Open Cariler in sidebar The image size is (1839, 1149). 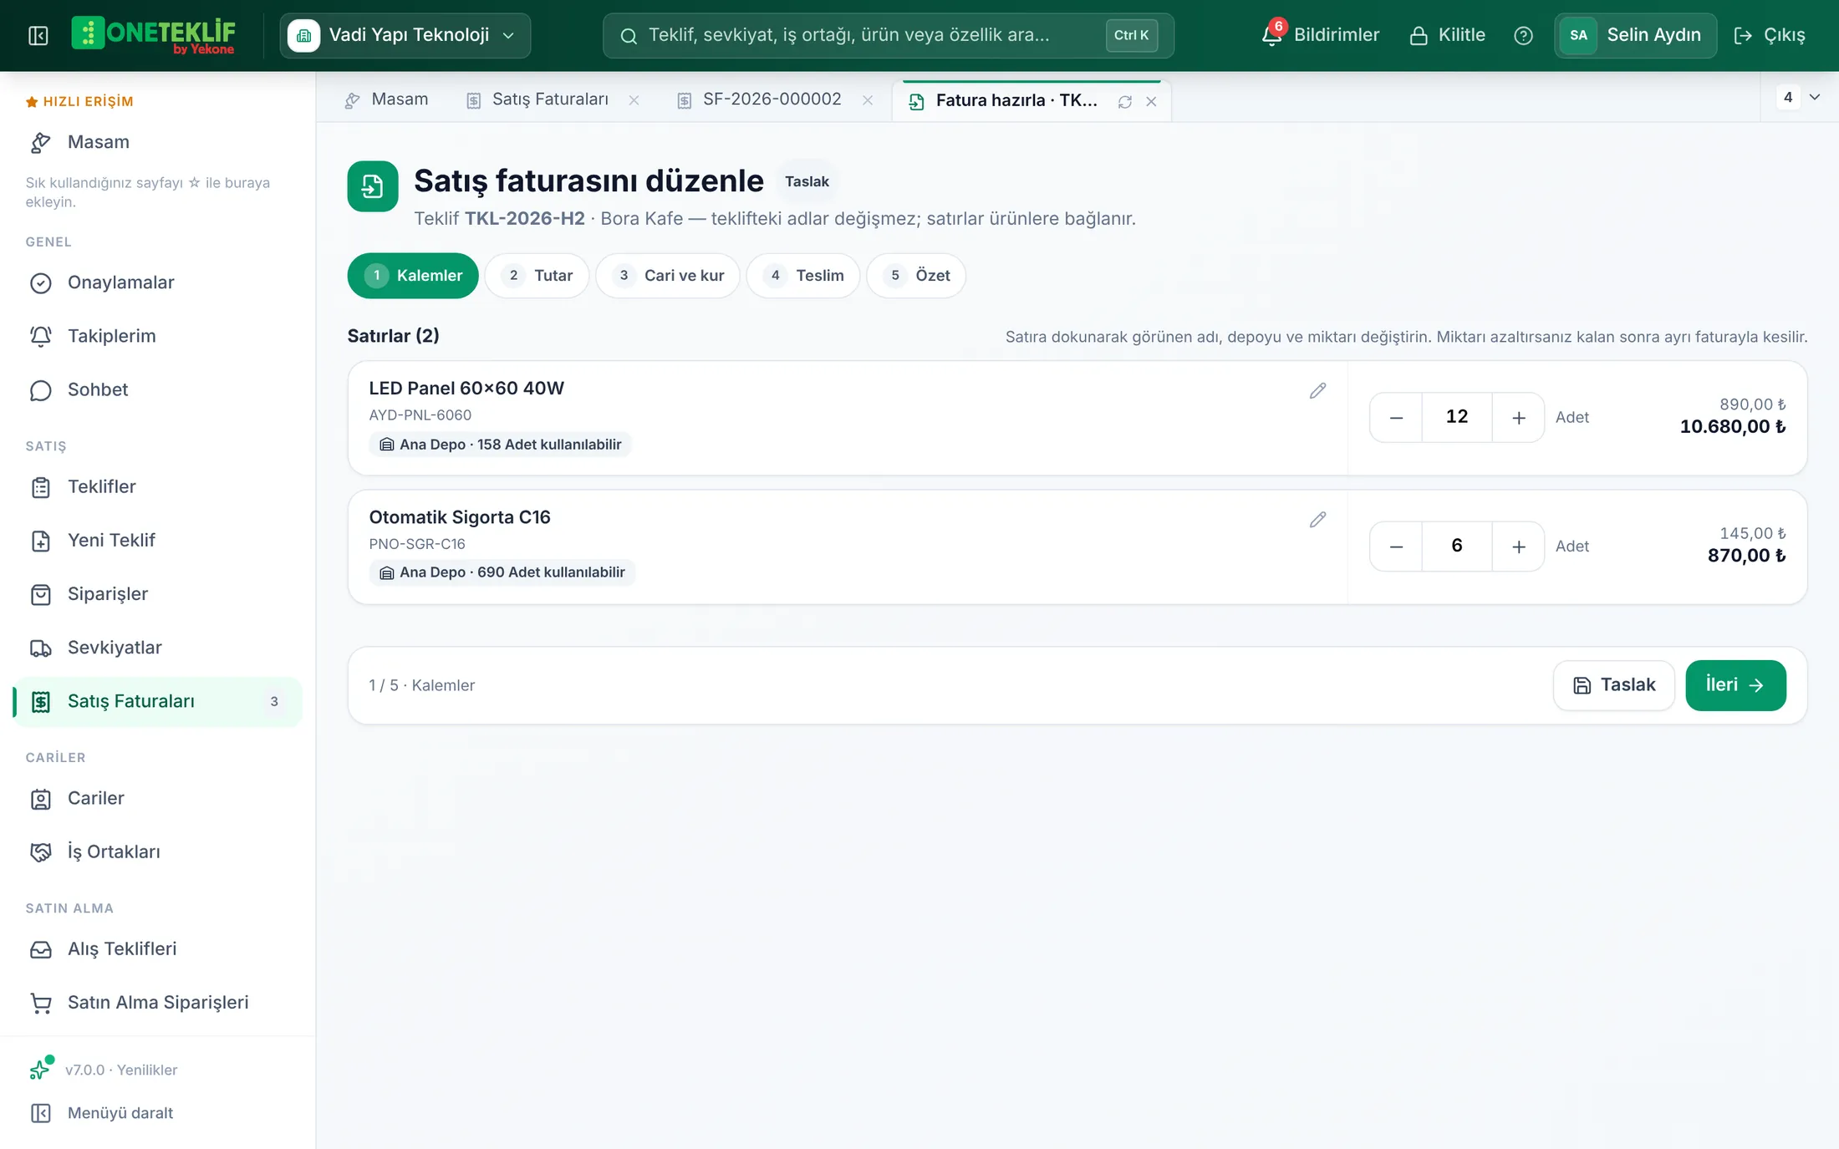click(157, 798)
